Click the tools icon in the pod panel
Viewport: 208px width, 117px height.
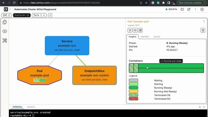(x=140, y=30)
